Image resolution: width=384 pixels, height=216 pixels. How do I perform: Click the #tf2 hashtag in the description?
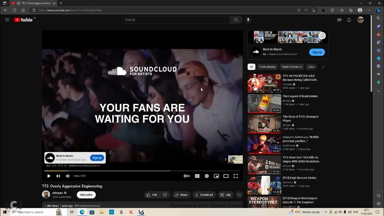[x=77, y=206]
